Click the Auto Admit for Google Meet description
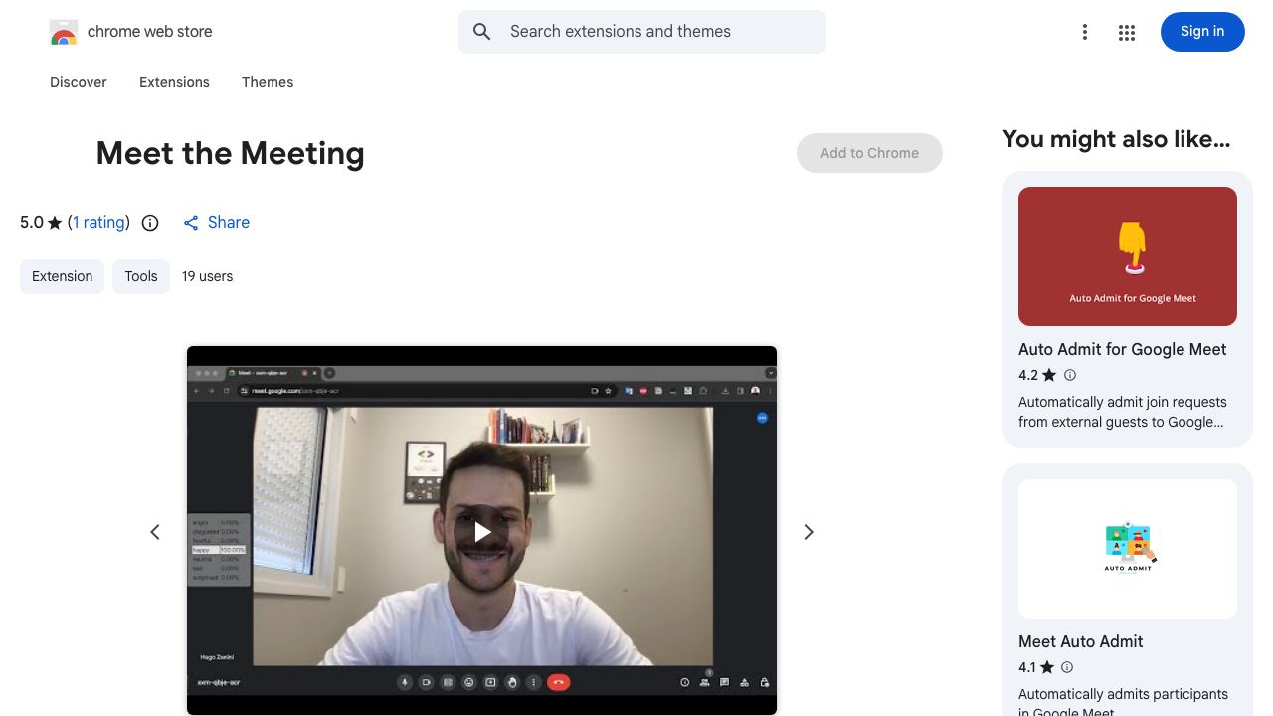Screen dimensions: 1273x716 coord(1122,412)
